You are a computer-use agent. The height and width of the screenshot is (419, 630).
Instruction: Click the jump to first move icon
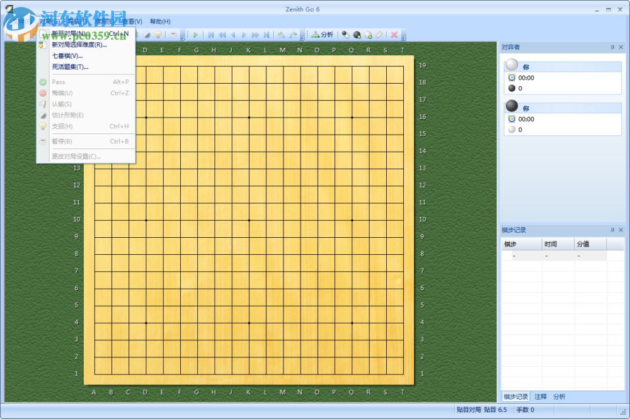211,35
